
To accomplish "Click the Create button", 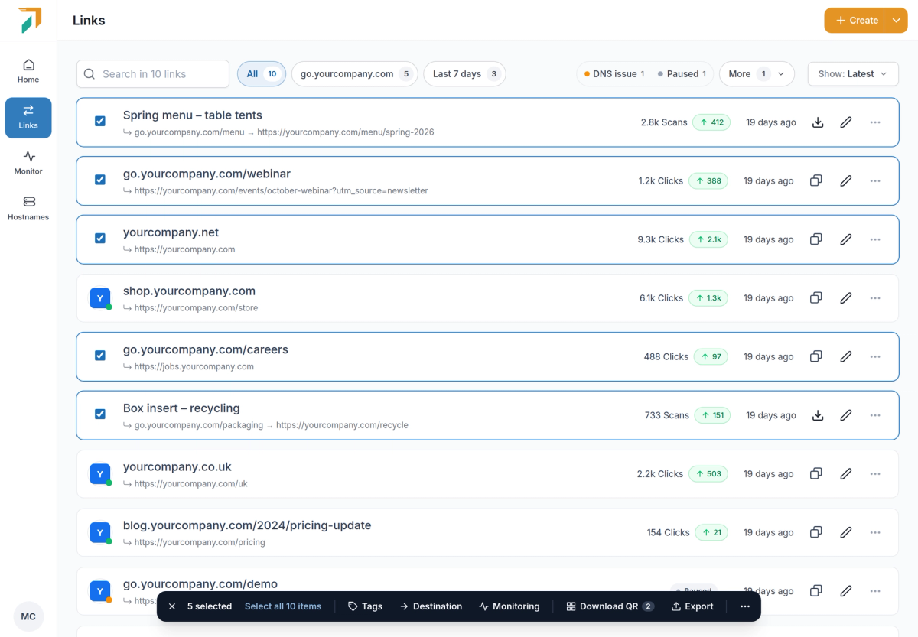I will coord(855,21).
